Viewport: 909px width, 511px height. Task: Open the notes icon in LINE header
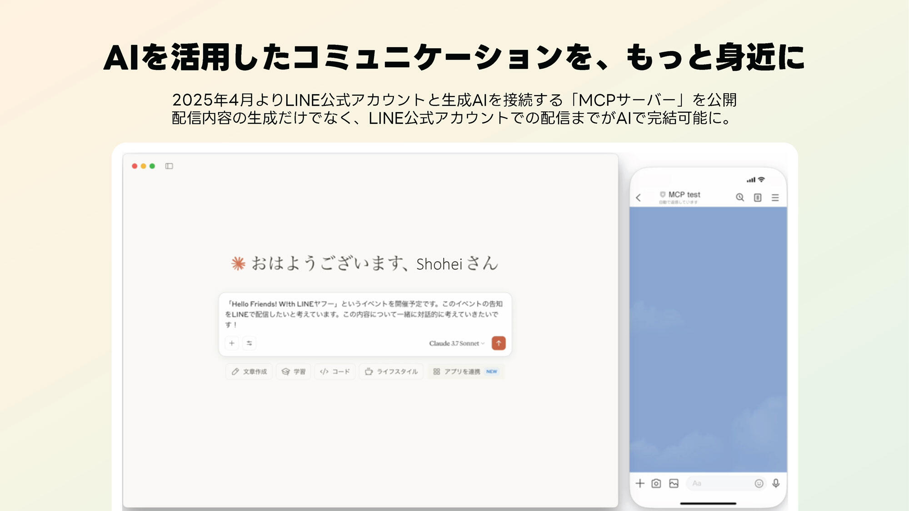758,198
